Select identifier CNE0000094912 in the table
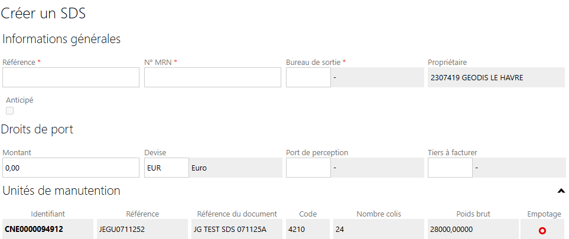 (34, 229)
